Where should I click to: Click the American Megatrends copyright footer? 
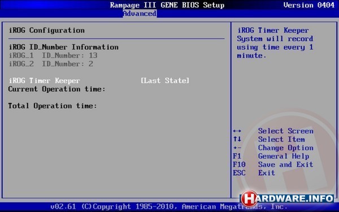coord(169,206)
